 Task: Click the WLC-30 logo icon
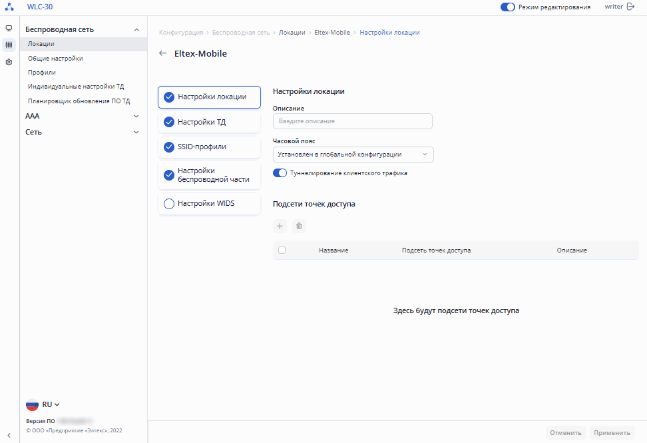(9, 7)
